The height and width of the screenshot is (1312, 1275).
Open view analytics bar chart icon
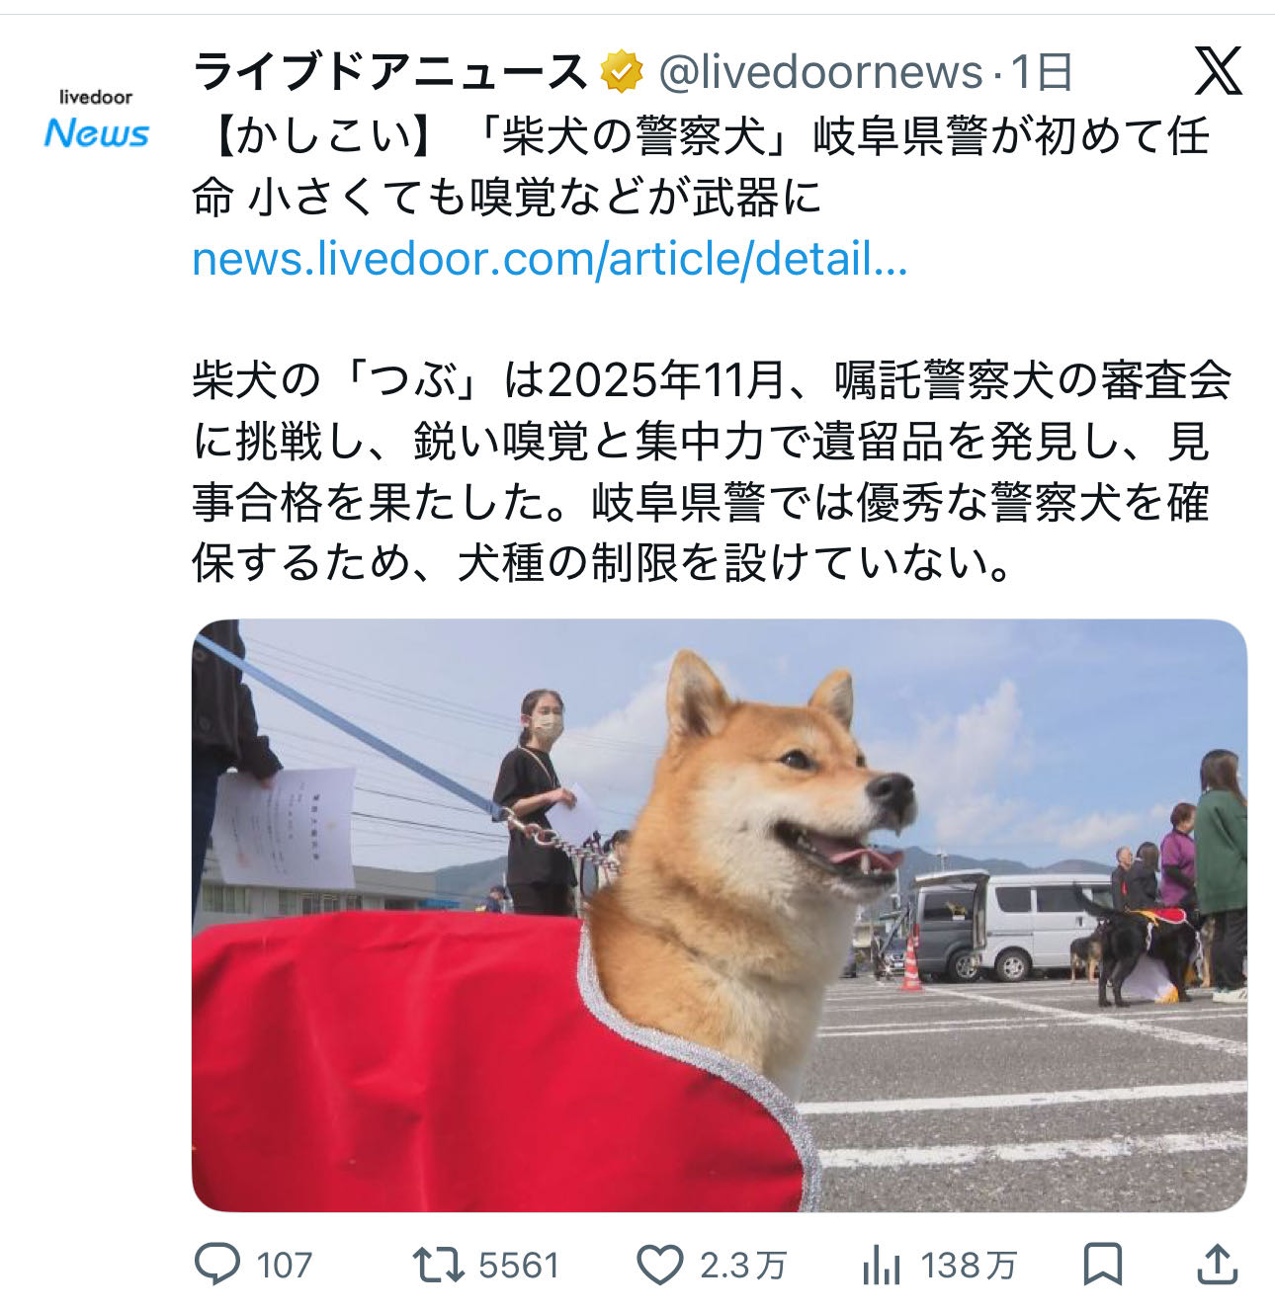pyautogui.click(x=881, y=1265)
